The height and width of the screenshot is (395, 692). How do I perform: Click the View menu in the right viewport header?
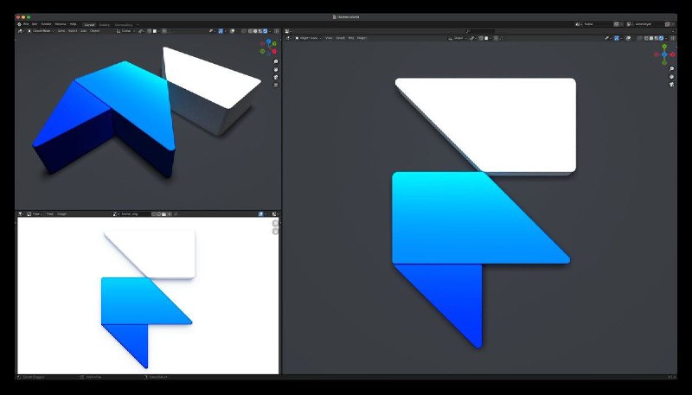(329, 38)
